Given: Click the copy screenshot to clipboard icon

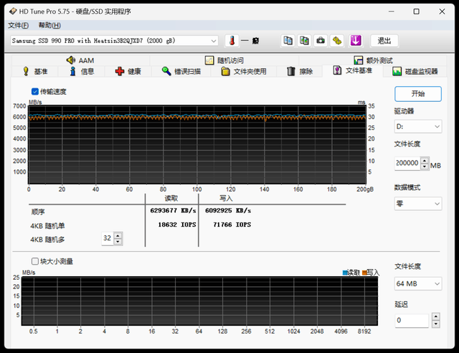Looking at the screenshot, I should point(304,41).
